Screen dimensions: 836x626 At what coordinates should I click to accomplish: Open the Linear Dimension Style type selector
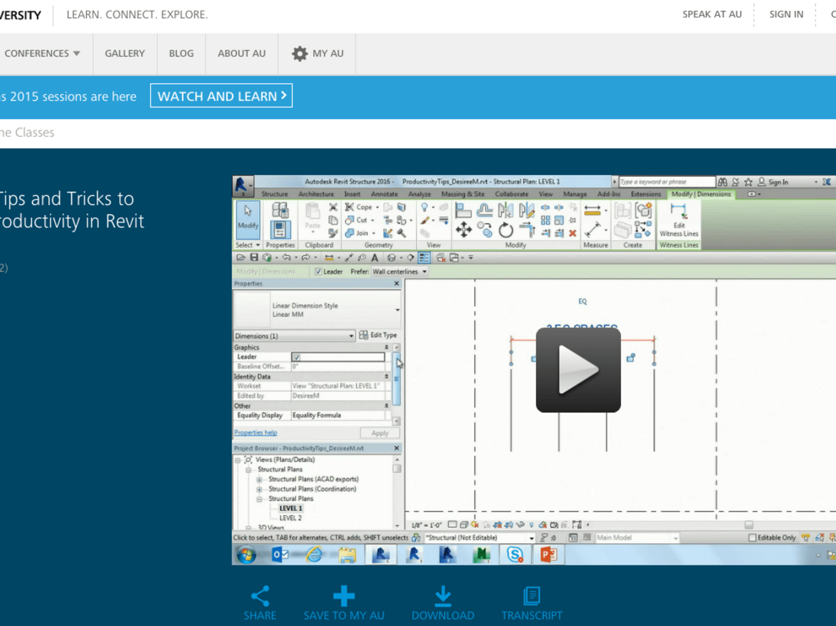click(x=317, y=310)
